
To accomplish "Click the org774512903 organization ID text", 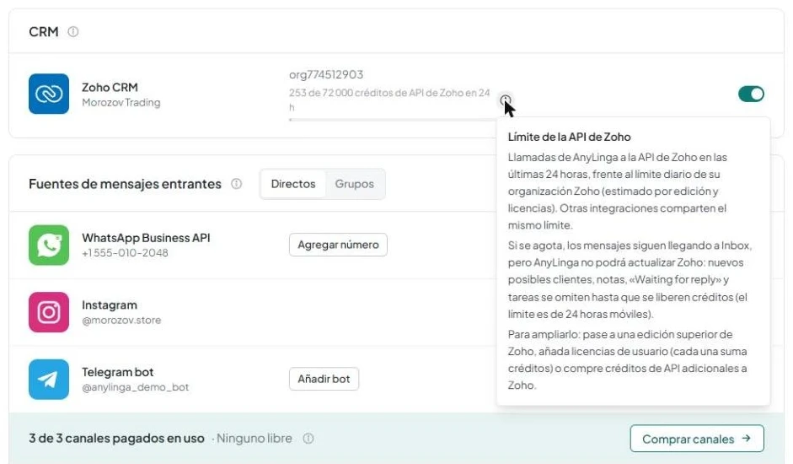I will [326, 74].
